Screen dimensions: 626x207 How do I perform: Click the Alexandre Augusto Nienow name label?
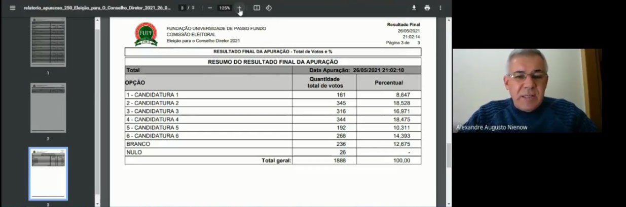(492, 127)
